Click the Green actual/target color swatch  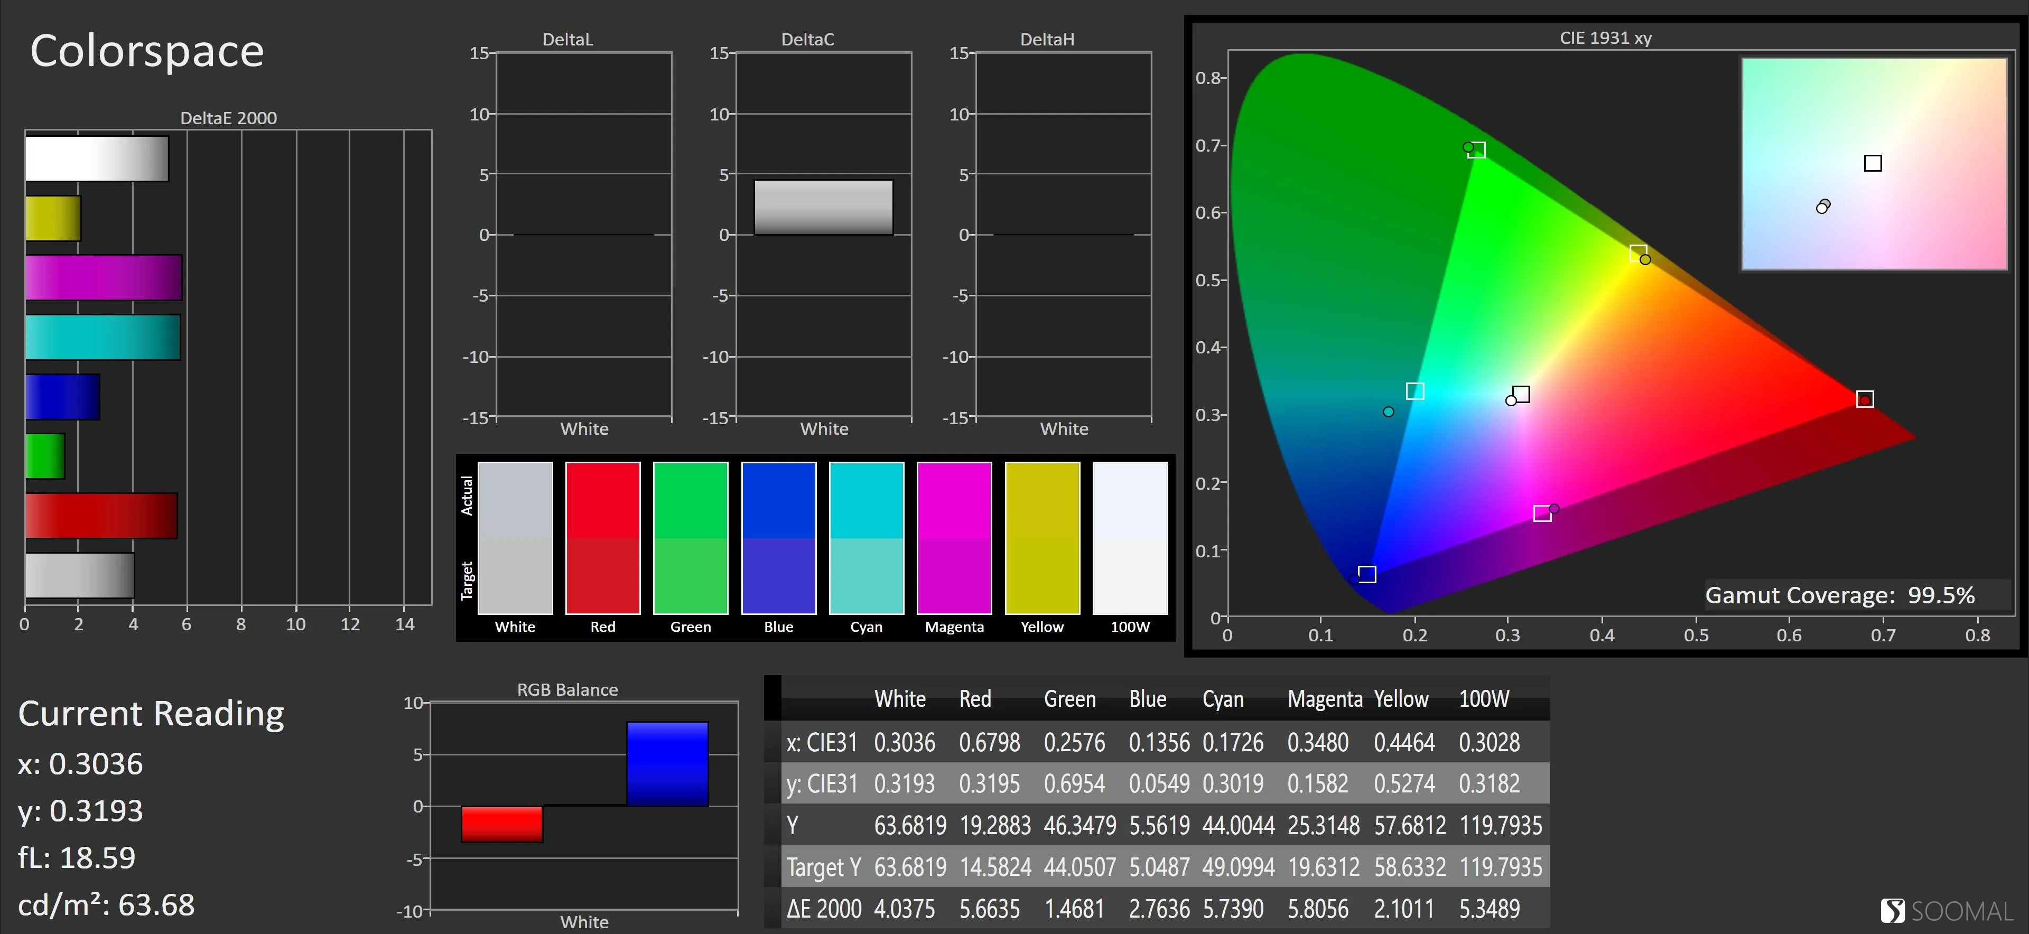[691, 538]
